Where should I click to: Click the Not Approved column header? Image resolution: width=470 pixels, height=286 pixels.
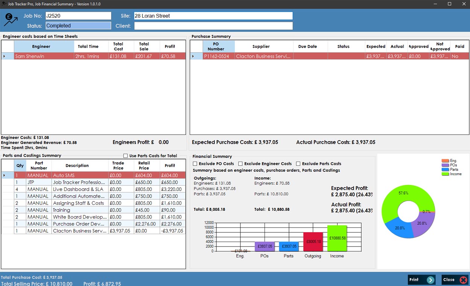440,47
